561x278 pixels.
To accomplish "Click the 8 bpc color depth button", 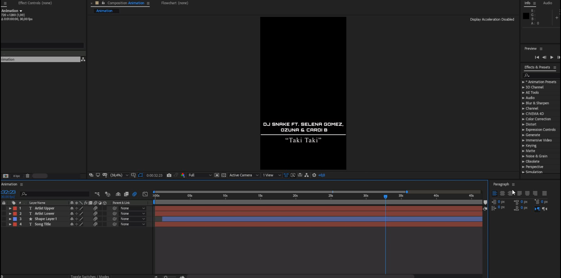I will 17,176.
